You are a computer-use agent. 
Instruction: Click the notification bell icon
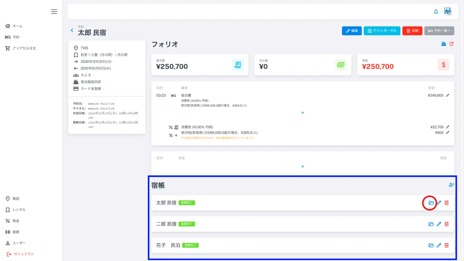[x=436, y=11]
